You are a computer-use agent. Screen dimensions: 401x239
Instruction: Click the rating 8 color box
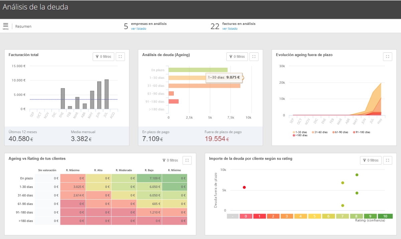(357, 216)
